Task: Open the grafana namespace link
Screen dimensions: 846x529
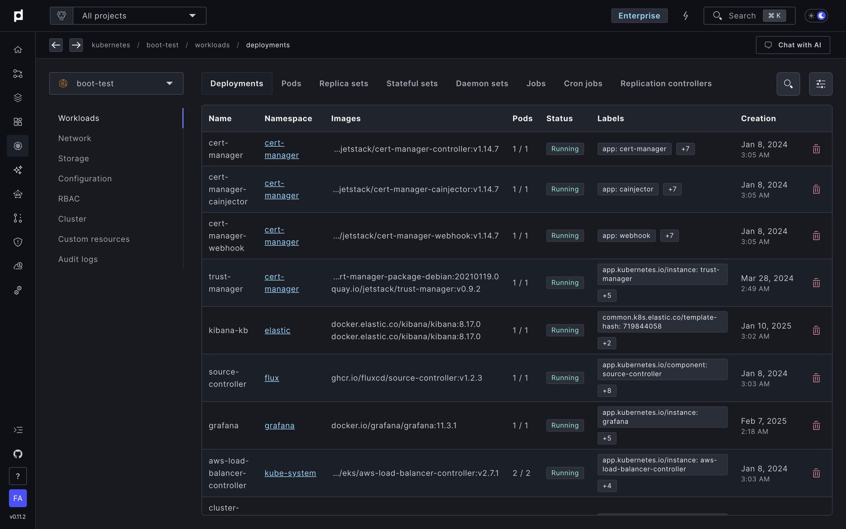Action: pos(280,425)
